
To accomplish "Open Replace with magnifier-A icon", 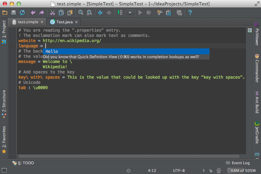I will (x=89, y=13).
